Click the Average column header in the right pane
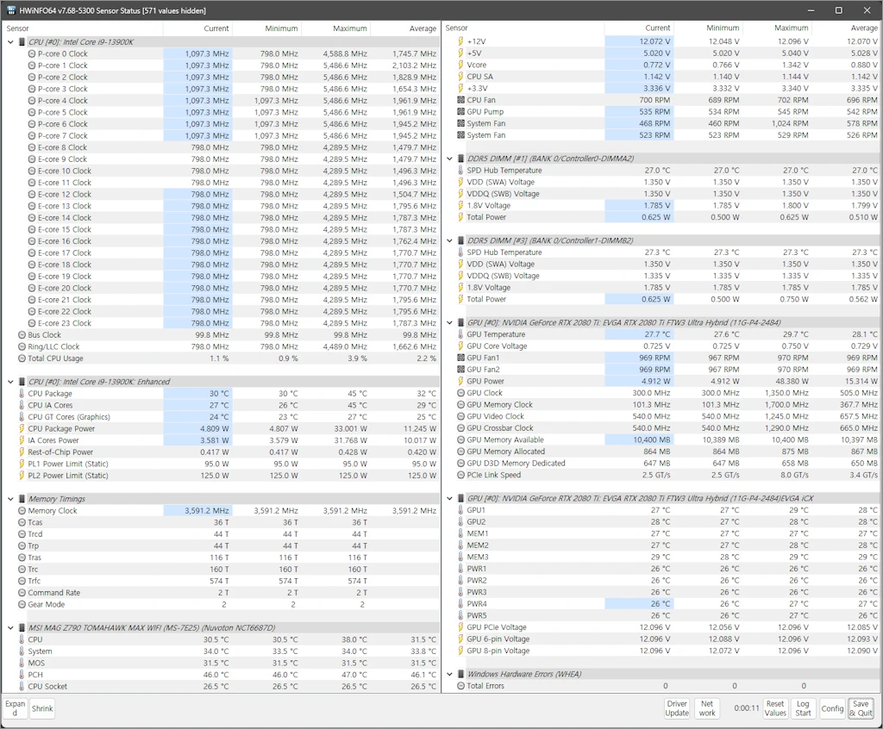The height and width of the screenshot is (729, 883). point(845,28)
